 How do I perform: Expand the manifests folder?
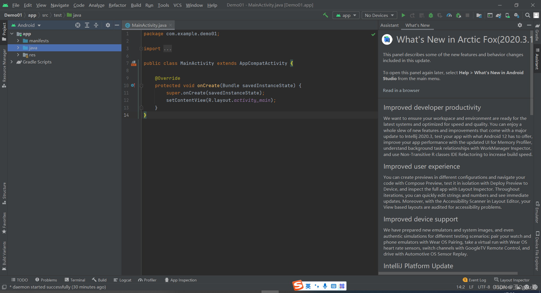[x=18, y=41]
